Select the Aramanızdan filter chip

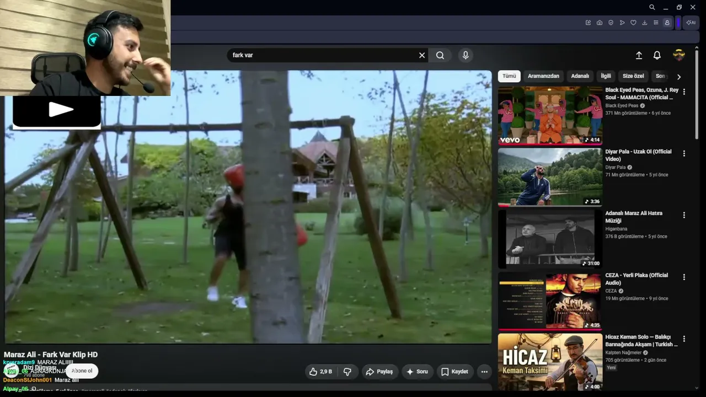point(543,76)
